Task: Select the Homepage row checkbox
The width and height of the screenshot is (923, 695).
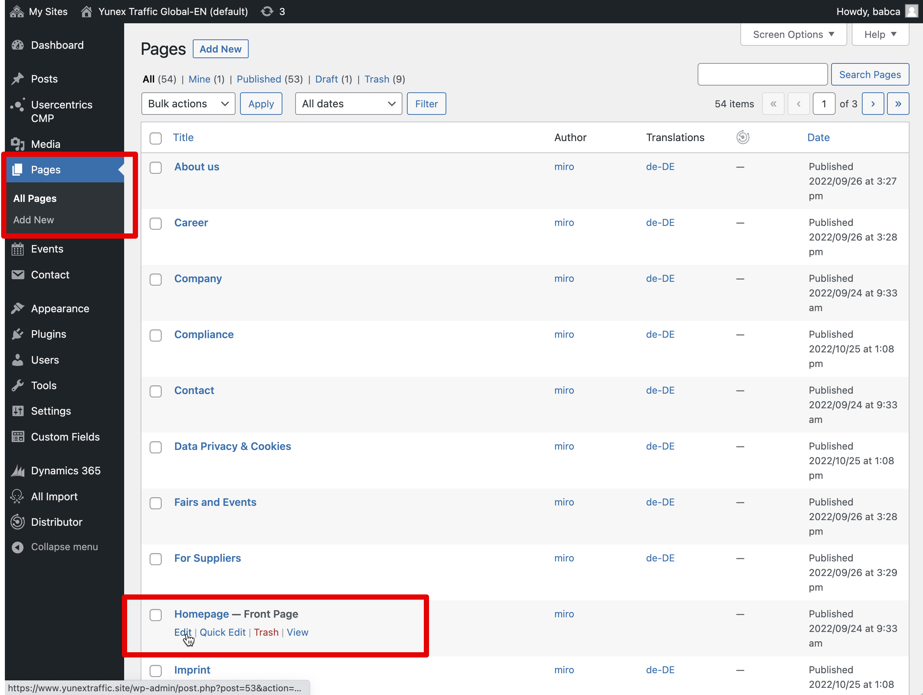Action: click(x=156, y=615)
